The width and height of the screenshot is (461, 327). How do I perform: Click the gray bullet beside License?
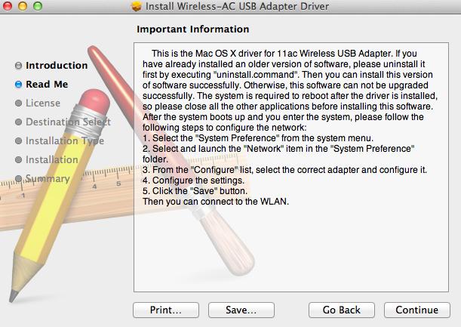point(18,103)
